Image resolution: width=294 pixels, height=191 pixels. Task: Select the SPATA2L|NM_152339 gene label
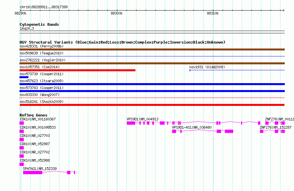click(40, 169)
